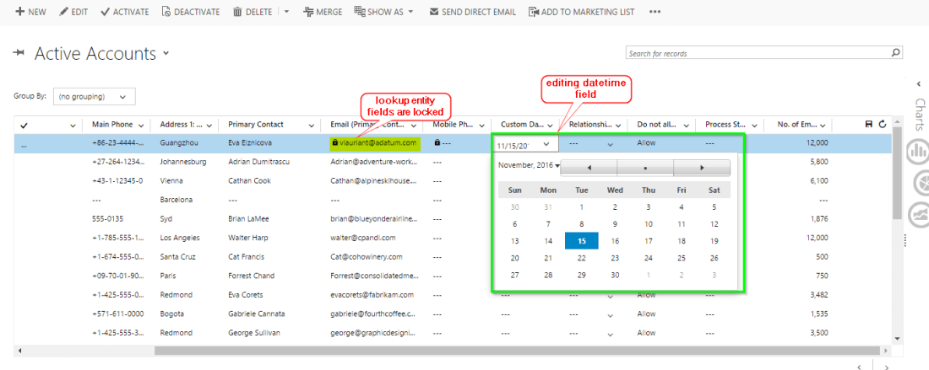The height and width of the screenshot is (370, 929).
Task: Expand the Active Accounts view selector
Action: [x=166, y=53]
